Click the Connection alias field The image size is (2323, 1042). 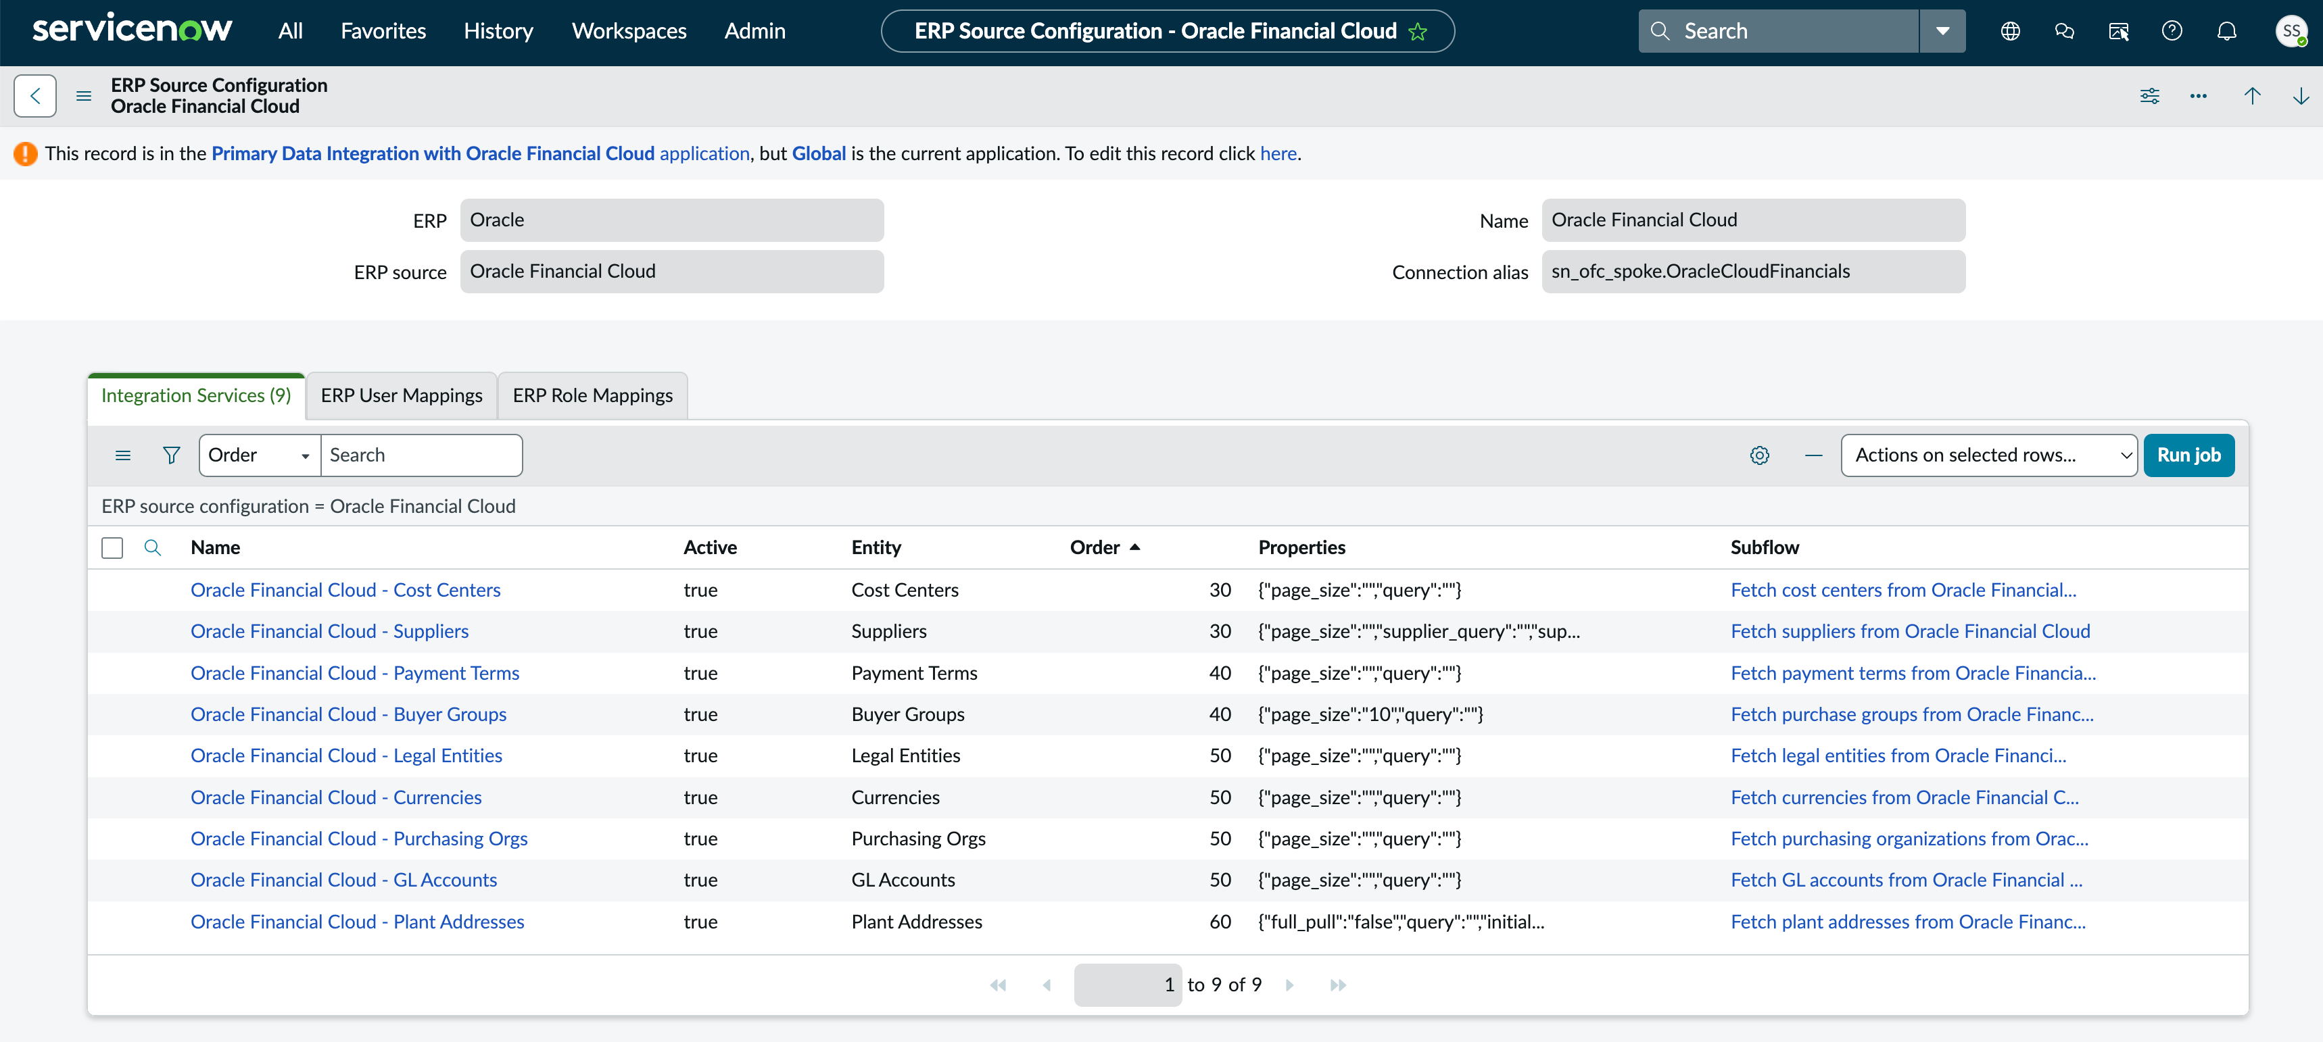pos(1753,272)
